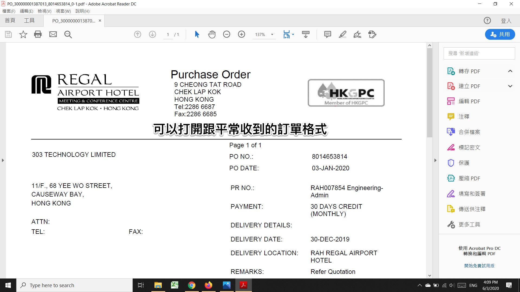Zoom in with the plus button

click(242, 34)
